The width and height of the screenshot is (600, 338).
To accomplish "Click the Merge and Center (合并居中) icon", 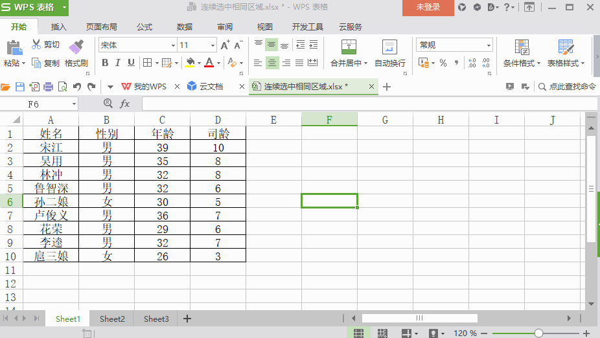I will pos(349,47).
